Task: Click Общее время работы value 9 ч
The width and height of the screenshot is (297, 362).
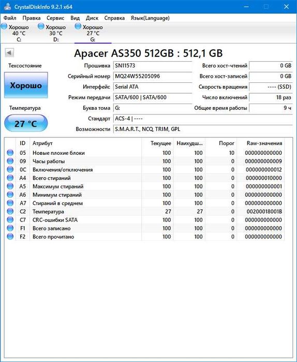Action: tap(271, 108)
